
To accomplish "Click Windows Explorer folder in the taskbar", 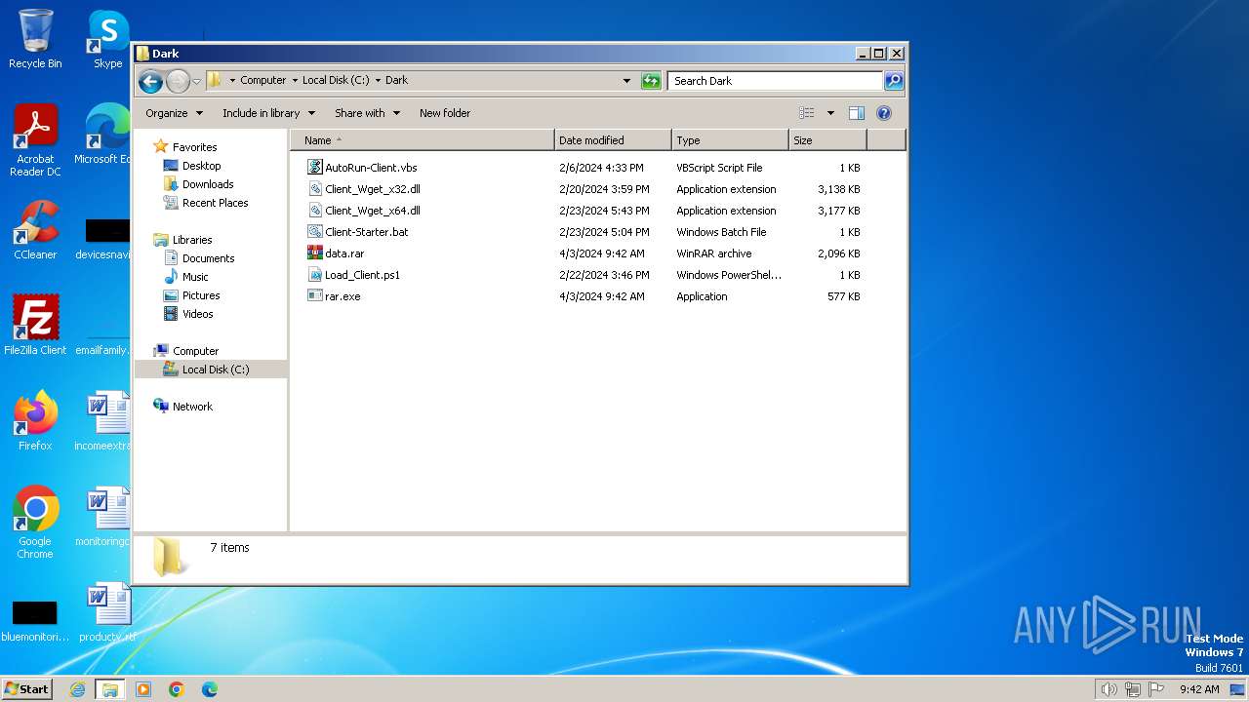I will [x=110, y=689].
